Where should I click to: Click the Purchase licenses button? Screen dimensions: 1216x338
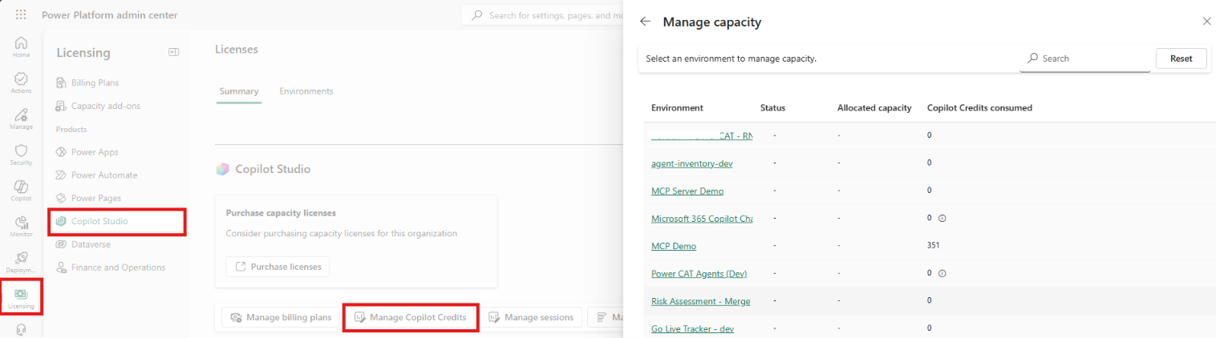[x=278, y=267]
